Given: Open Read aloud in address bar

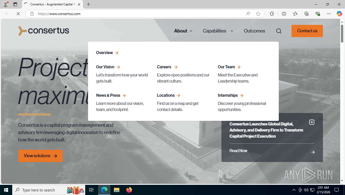Looking at the screenshot, I should [248, 14].
